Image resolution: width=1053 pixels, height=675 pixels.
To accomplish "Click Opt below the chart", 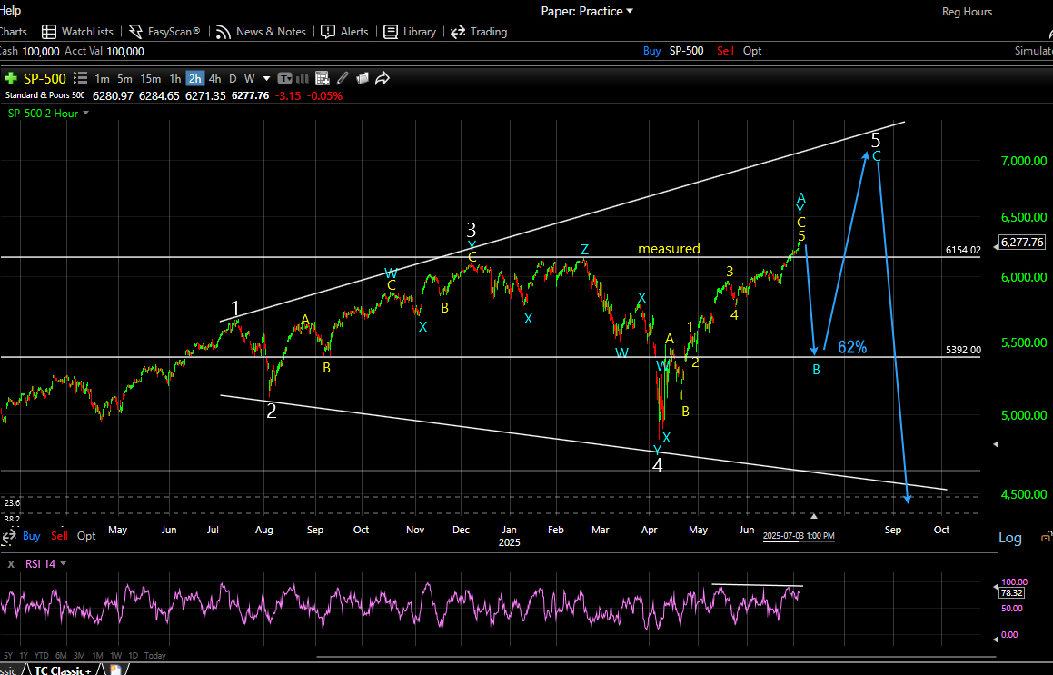I will 86,536.
